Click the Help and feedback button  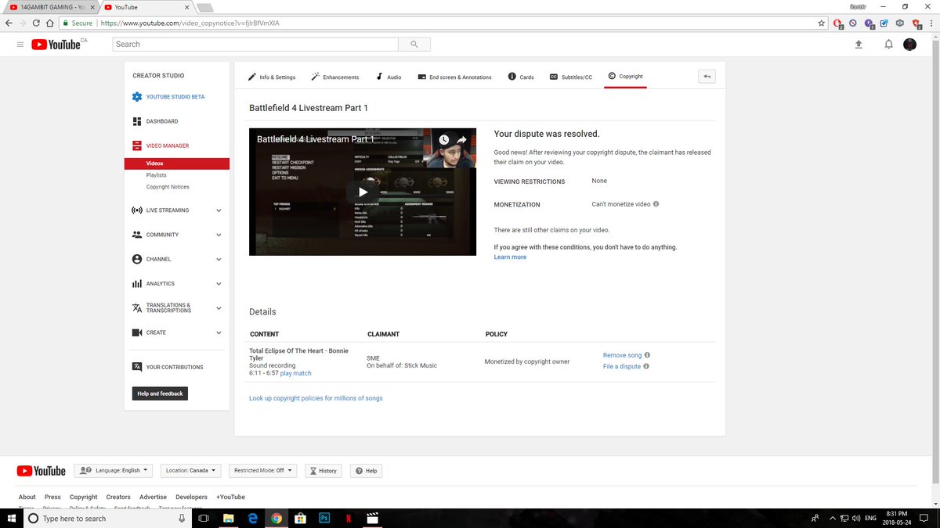tap(160, 393)
